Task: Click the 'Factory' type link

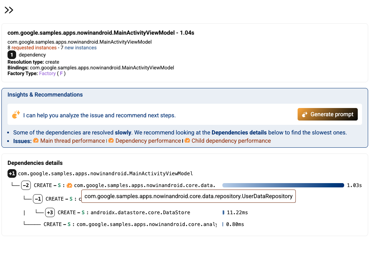Action: (47, 73)
